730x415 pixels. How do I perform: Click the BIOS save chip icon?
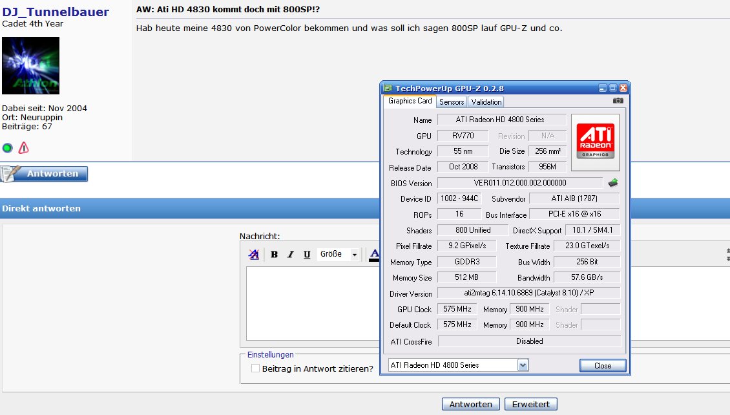[613, 183]
